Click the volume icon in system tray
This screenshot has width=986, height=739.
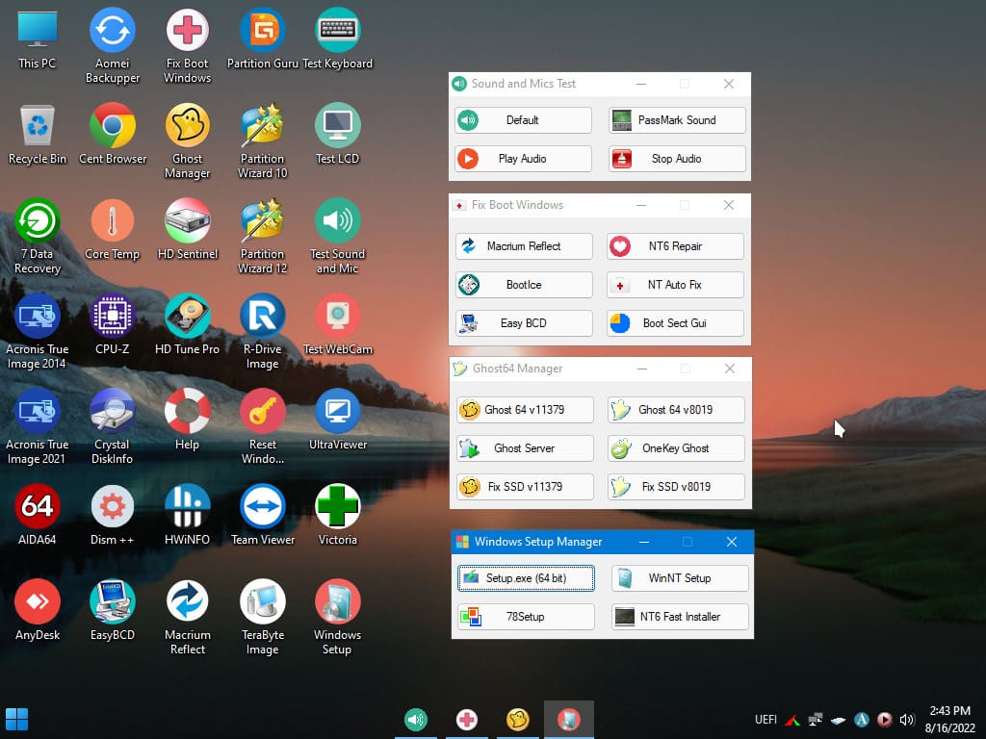906,720
